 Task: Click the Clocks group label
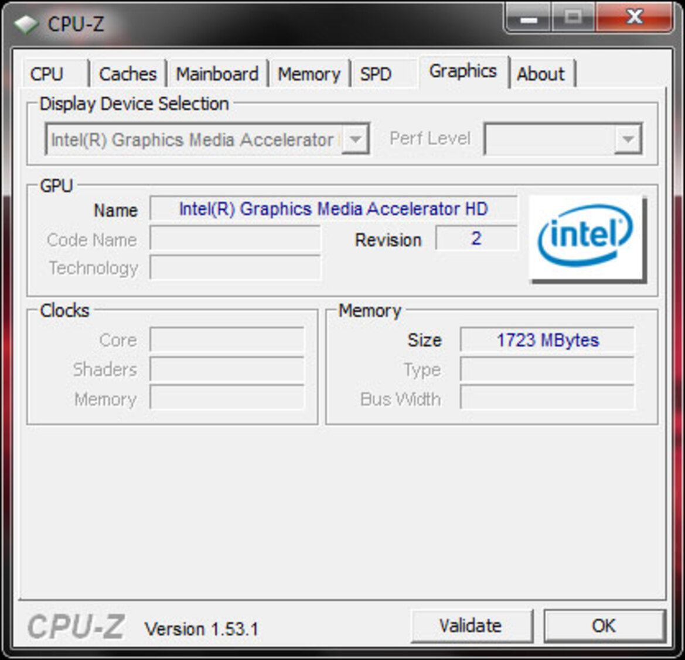click(64, 310)
